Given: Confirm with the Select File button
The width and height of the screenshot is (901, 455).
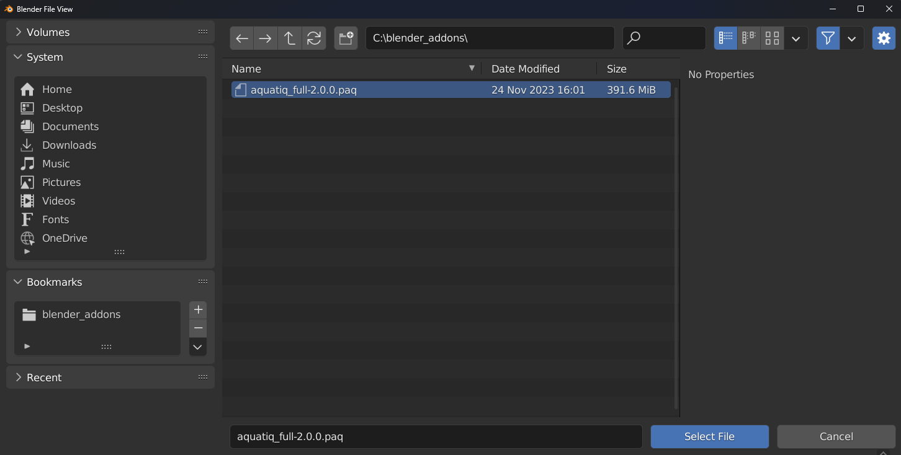Looking at the screenshot, I should (709, 436).
